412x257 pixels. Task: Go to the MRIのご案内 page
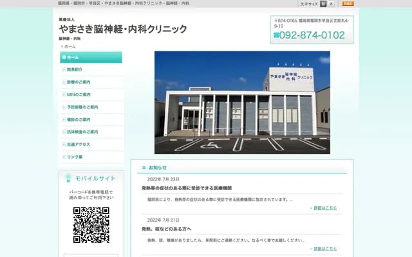click(x=79, y=94)
